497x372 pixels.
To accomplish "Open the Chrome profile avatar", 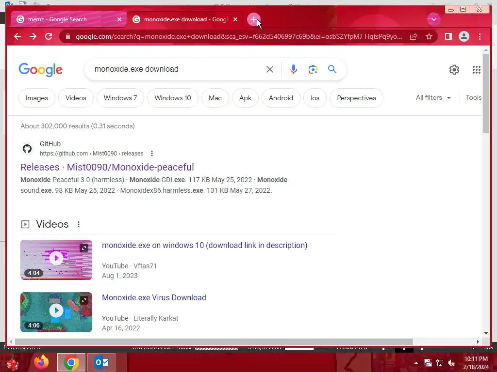I will click(464, 36).
